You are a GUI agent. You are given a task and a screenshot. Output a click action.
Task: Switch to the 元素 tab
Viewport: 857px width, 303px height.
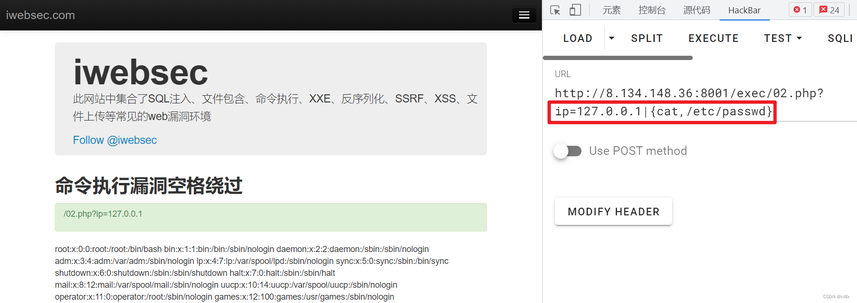[x=612, y=10]
